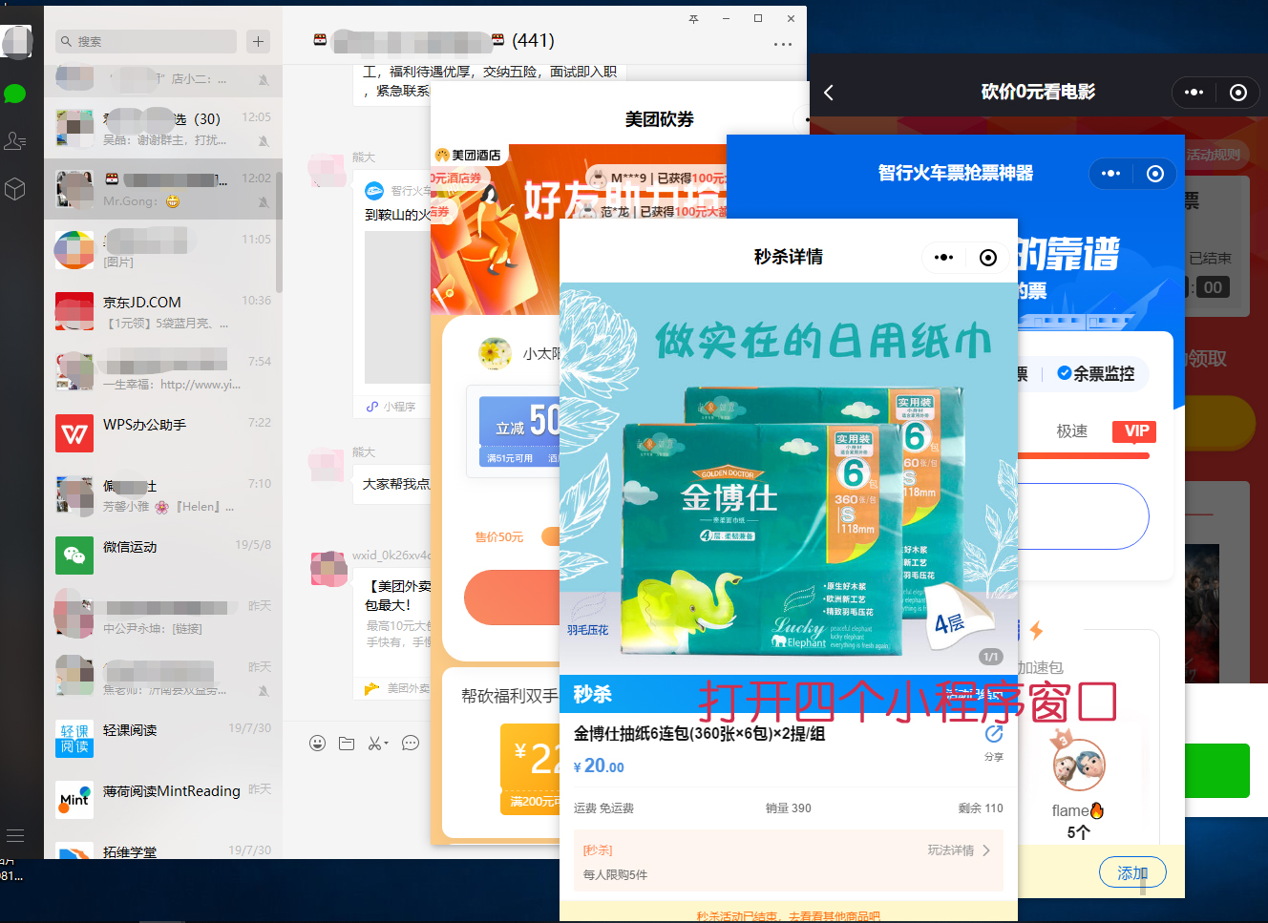
Task: Enable the 余票监控 ticket monitoring option
Action: point(1097,373)
